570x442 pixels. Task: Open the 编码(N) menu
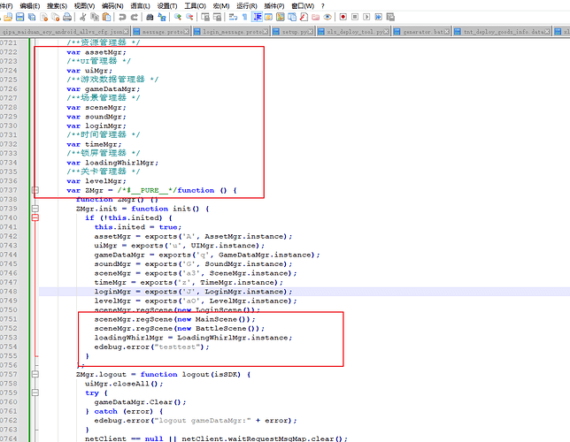point(112,6)
